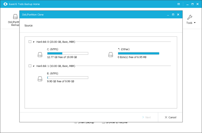Click the E: partition usage bar
This screenshot has height=133, width=202.
pyautogui.click(x=68, y=78)
